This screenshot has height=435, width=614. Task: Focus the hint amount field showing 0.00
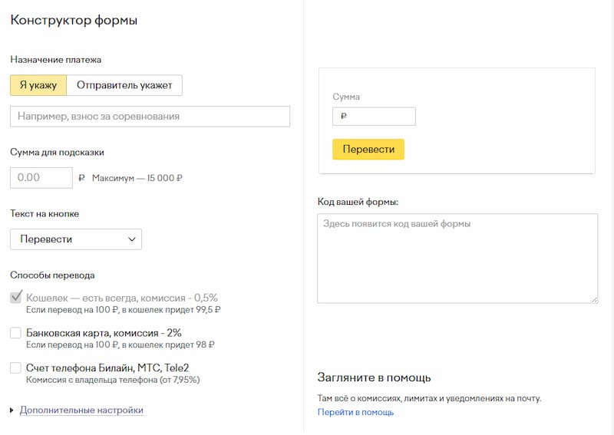[x=41, y=177]
